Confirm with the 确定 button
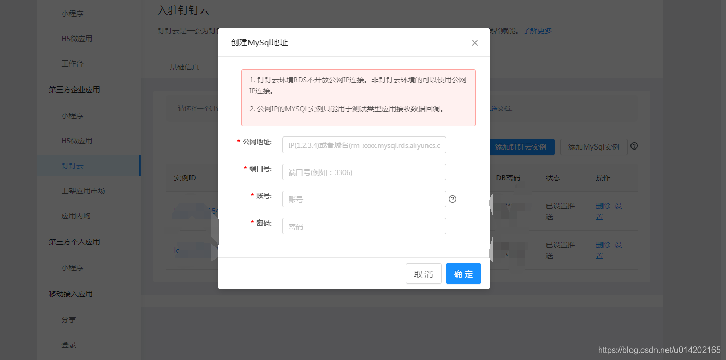This screenshot has height=360, width=726. tap(463, 274)
